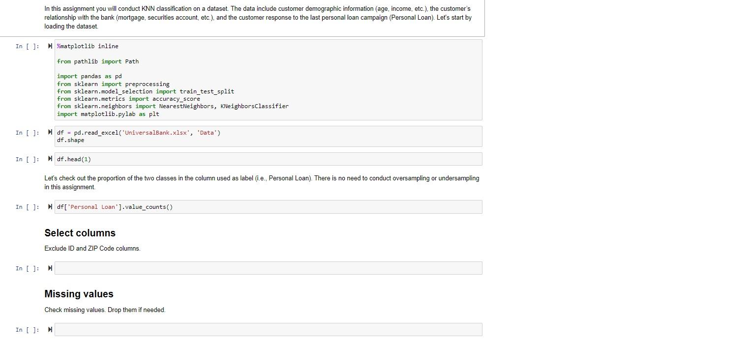Click the train_test_split import line

pos(146,91)
